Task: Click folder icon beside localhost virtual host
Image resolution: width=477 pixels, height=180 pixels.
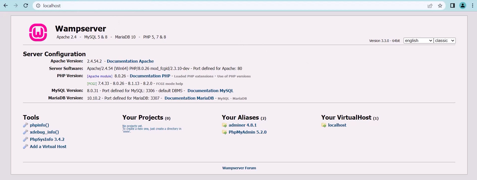Action: point(324,125)
